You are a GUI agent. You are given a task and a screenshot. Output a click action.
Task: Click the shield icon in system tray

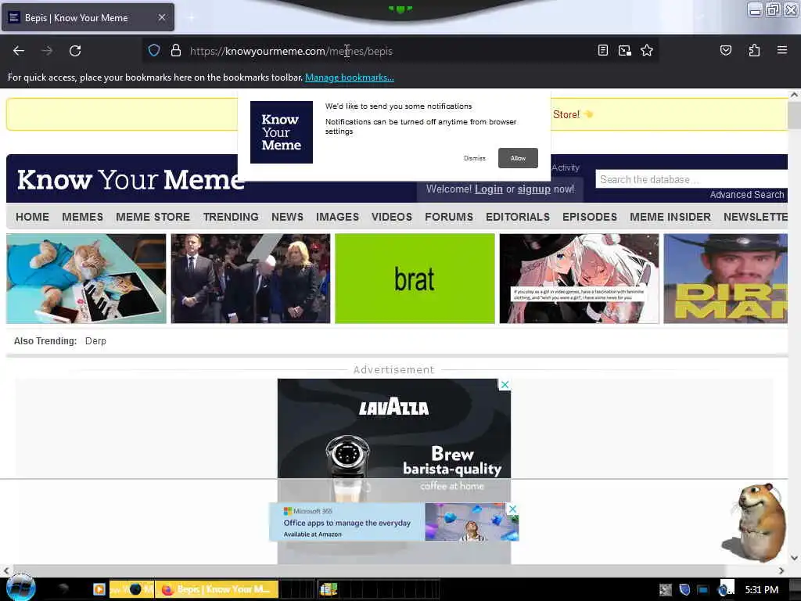click(x=684, y=590)
